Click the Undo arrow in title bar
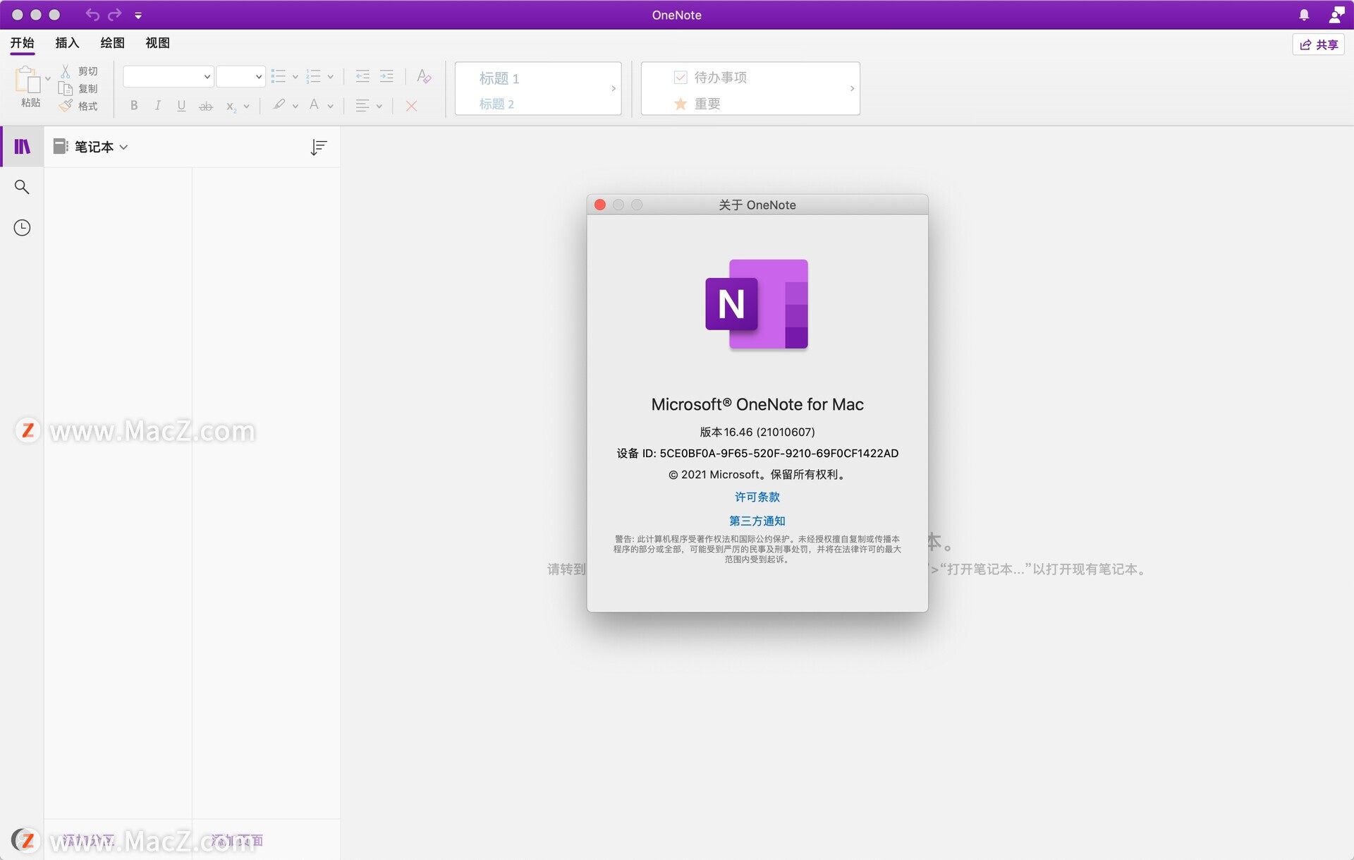Screen dimensions: 1354x860 92,15
